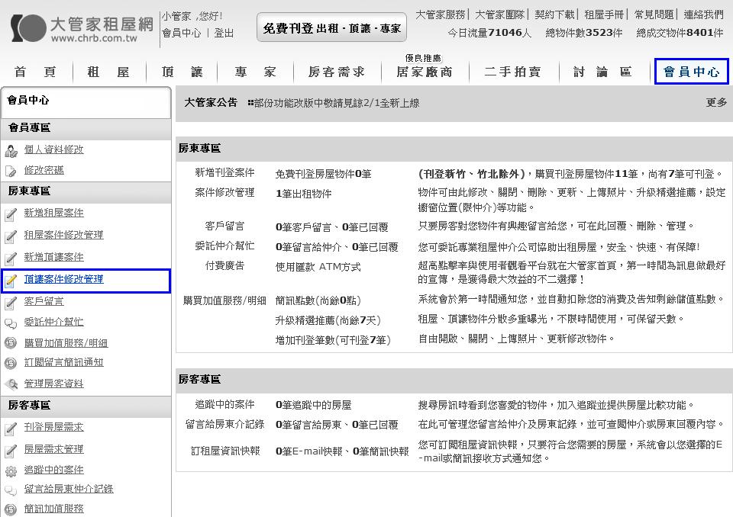Image resolution: width=733 pixels, height=517 pixels.
Task: Open 房屋需求管理 in sidebar
Action: [53, 449]
